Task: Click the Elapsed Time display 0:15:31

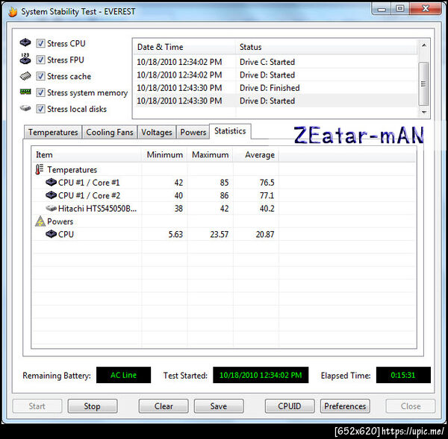Action: pyautogui.click(x=403, y=375)
